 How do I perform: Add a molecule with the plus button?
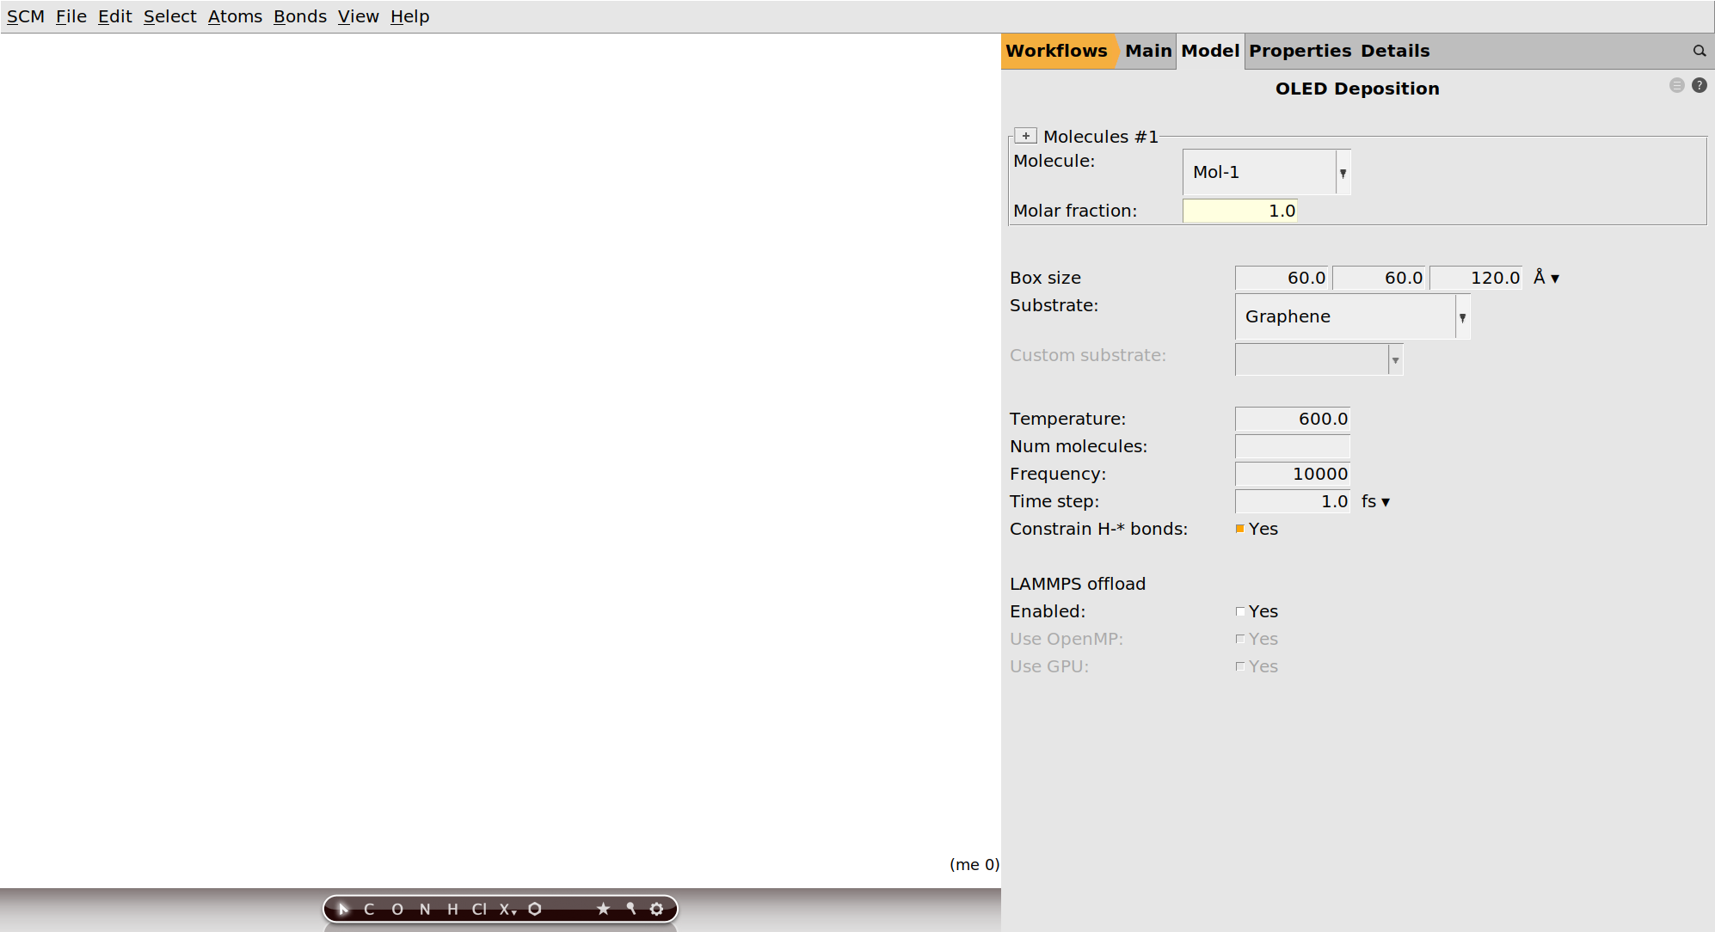click(x=1025, y=136)
